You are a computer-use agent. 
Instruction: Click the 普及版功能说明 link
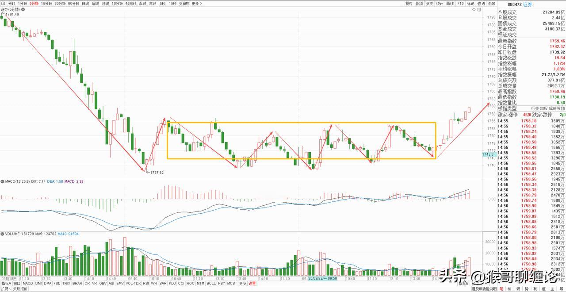484,289
